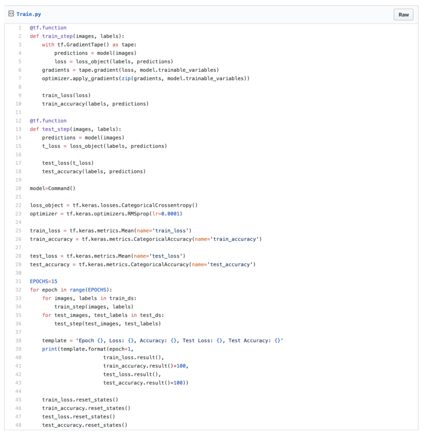Viewport: 424px width, 434px height.
Task: Open the Train.py file link
Action: (28, 14)
